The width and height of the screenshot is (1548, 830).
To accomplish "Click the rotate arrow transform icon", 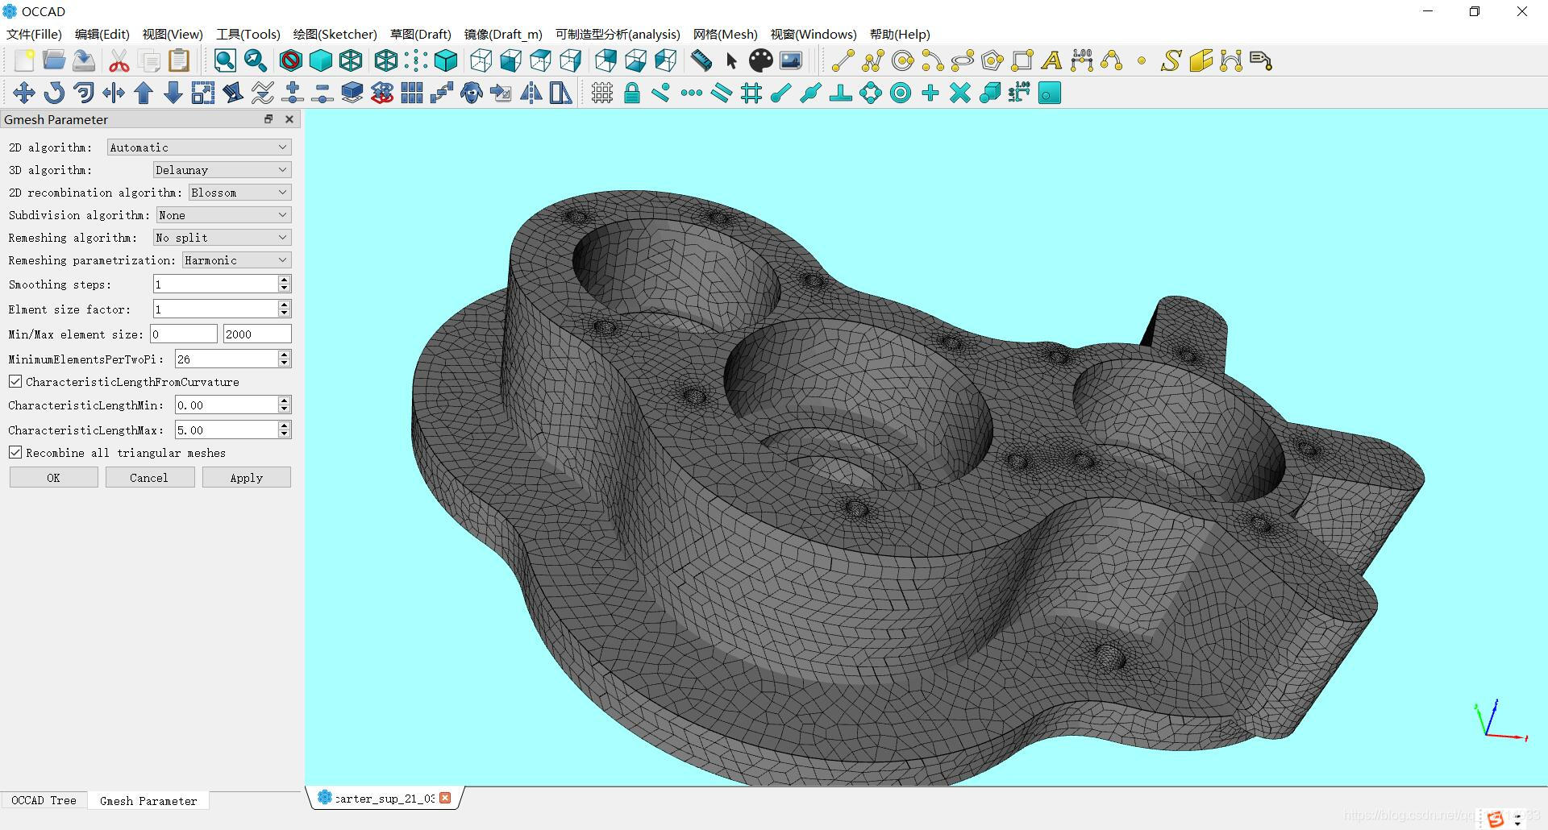I will click(x=54, y=93).
